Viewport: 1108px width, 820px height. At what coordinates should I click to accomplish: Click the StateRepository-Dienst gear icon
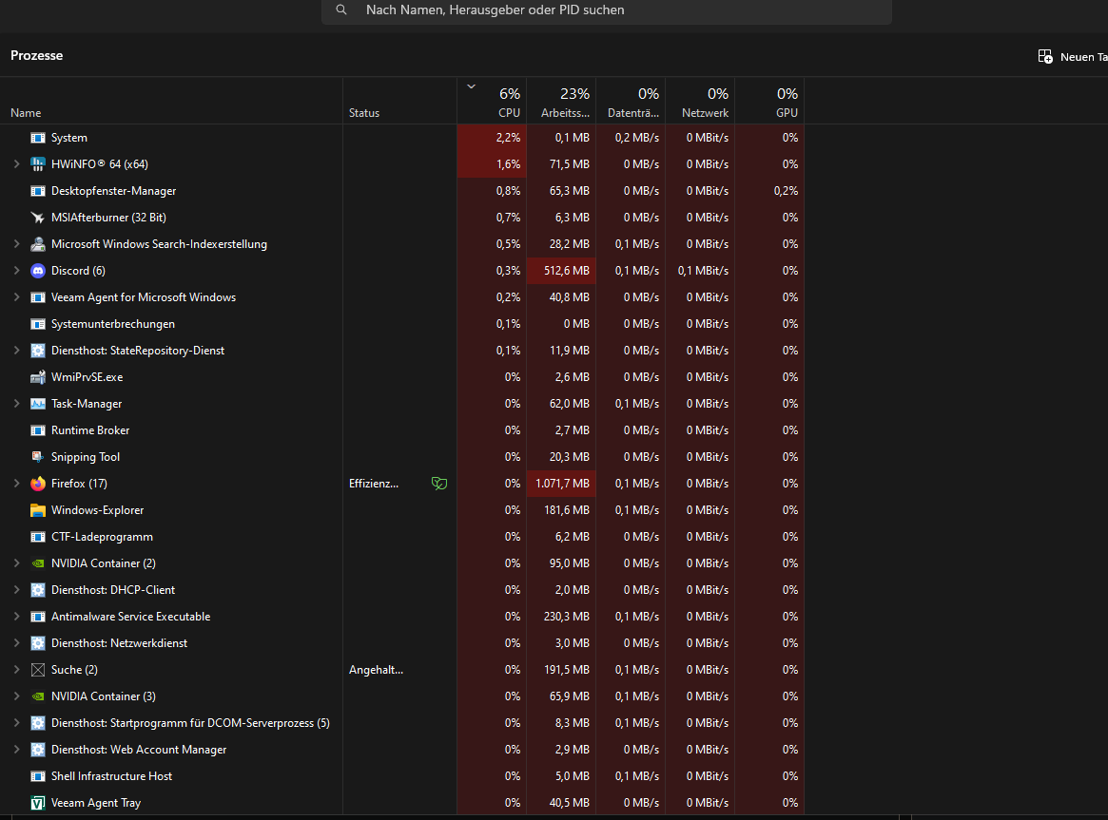[x=38, y=351]
